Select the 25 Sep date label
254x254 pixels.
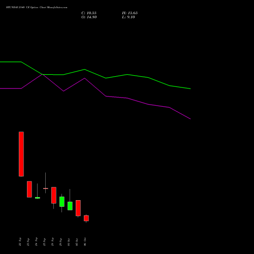click(x=44, y=241)
